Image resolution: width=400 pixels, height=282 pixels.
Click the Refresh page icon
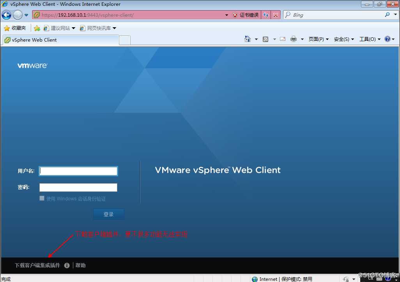[266, 15]
